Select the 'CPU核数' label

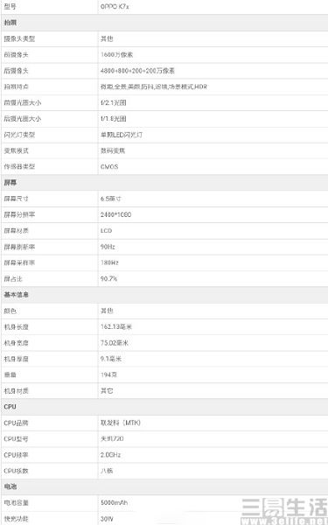tap(16, 471)
